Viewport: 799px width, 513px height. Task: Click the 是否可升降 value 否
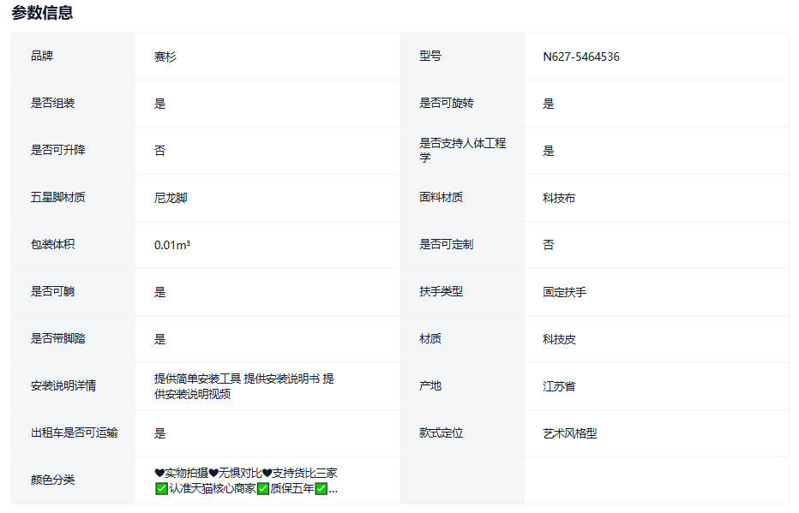coord(159,151)
